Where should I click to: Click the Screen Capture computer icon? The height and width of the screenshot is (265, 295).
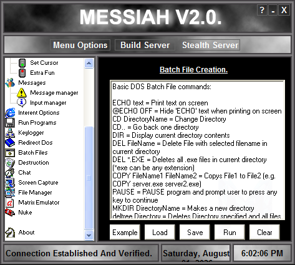tap(10, 183)
